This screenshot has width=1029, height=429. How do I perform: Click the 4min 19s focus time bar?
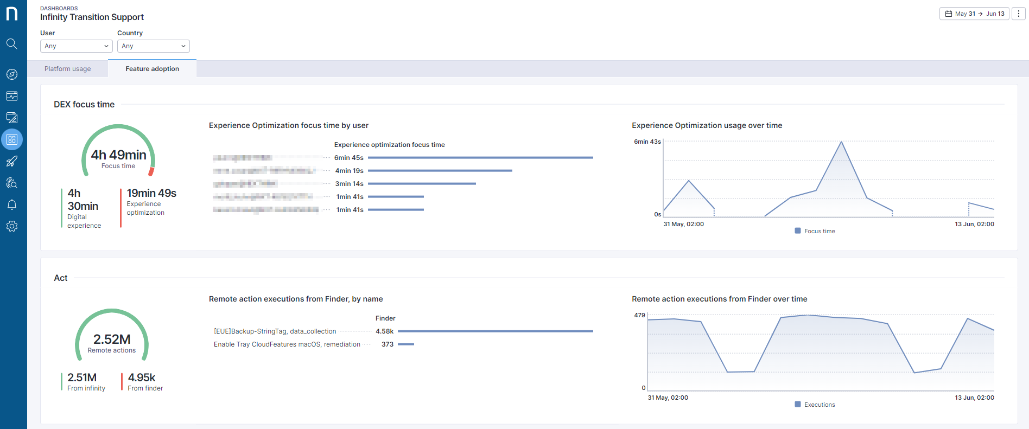[440, 171]
